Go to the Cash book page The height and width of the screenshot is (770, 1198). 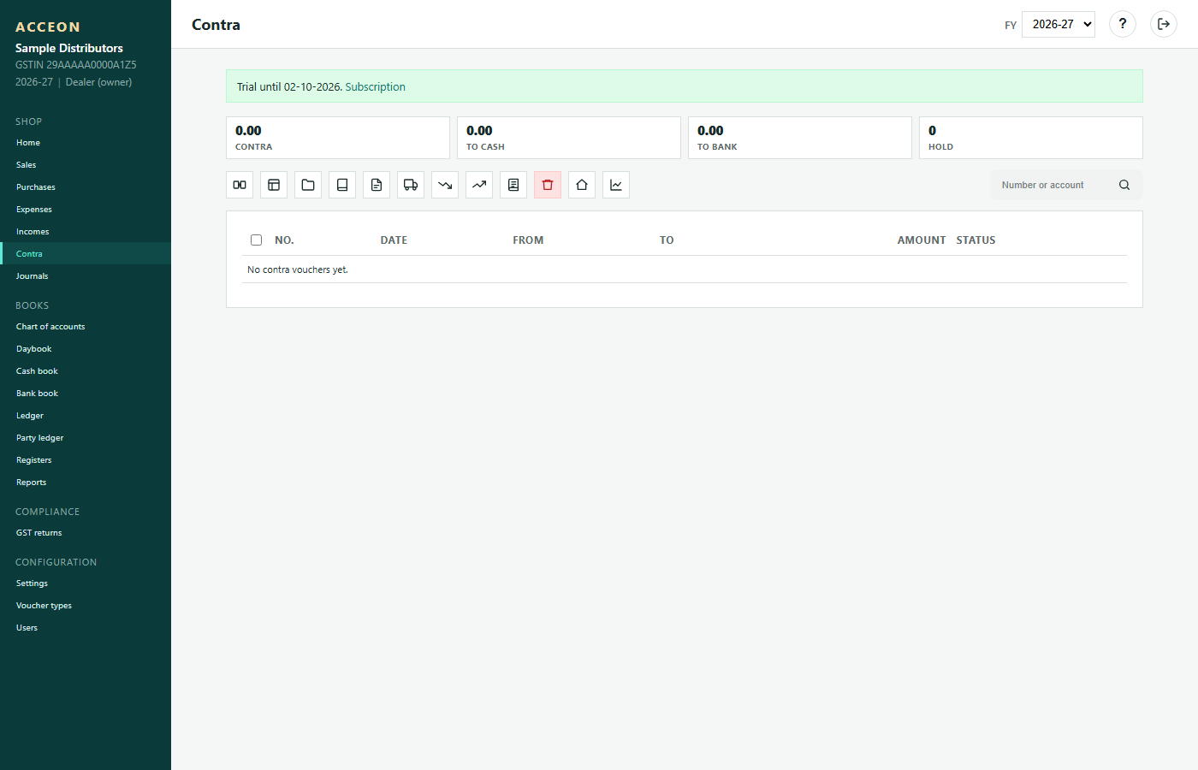tap(86, 371)
